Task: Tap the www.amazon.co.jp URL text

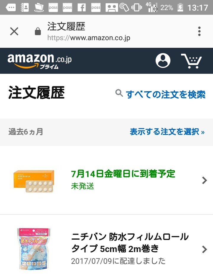Action: (89, 38)
